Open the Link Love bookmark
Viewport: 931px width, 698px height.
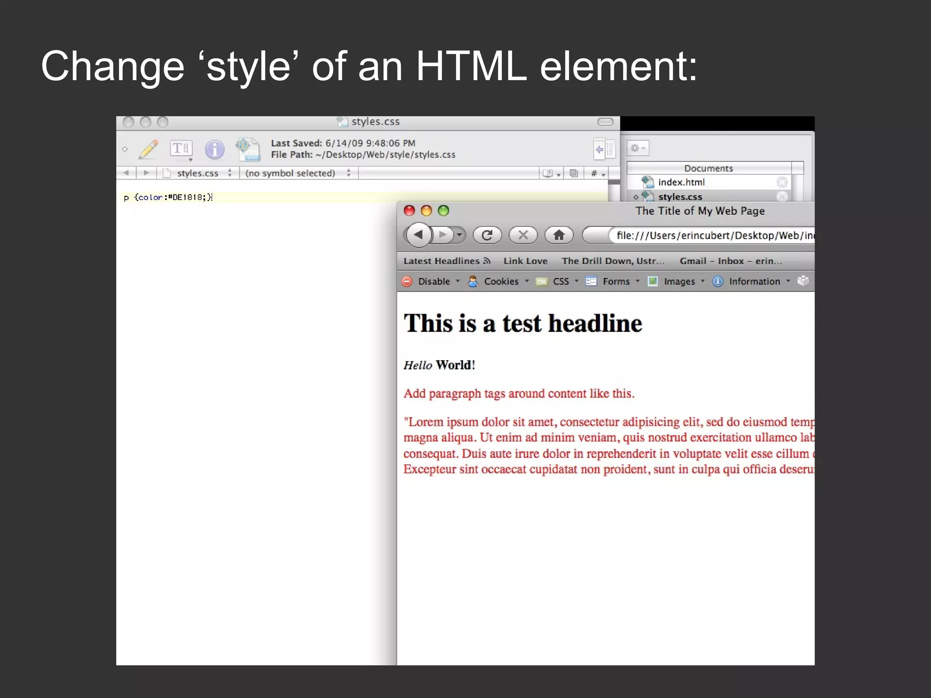(x=526, y=261)
